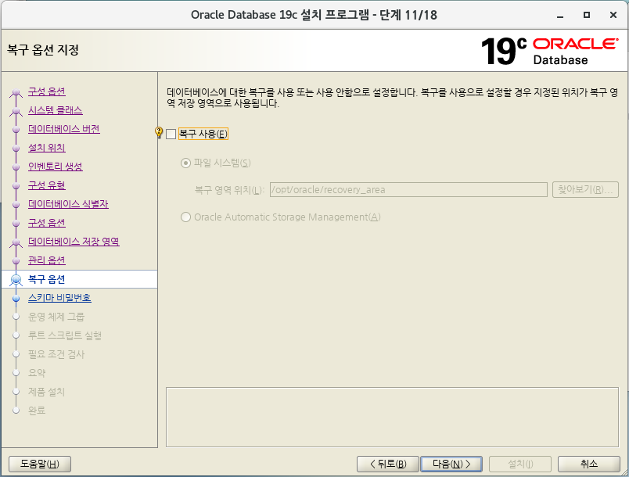Open the 데이터베이스 버전 step link
This screenshot has width=629, height=477.
pos(64,129)
